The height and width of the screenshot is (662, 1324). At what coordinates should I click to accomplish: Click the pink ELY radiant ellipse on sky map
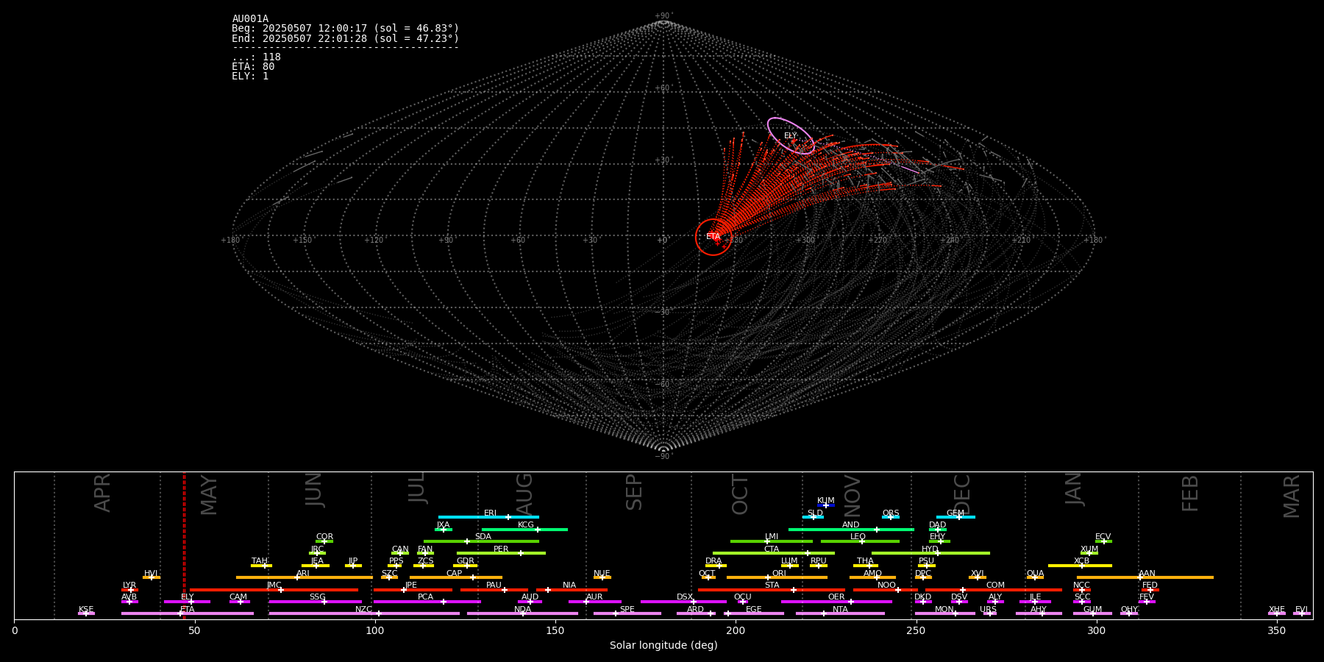[791, 135]
